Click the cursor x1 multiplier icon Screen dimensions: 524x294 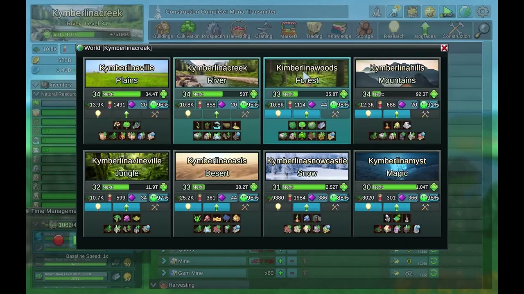tap(395, 11)
